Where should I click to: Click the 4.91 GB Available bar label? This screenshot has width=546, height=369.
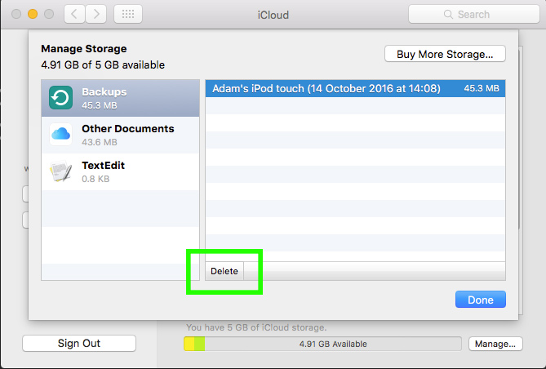pos(333,344)
